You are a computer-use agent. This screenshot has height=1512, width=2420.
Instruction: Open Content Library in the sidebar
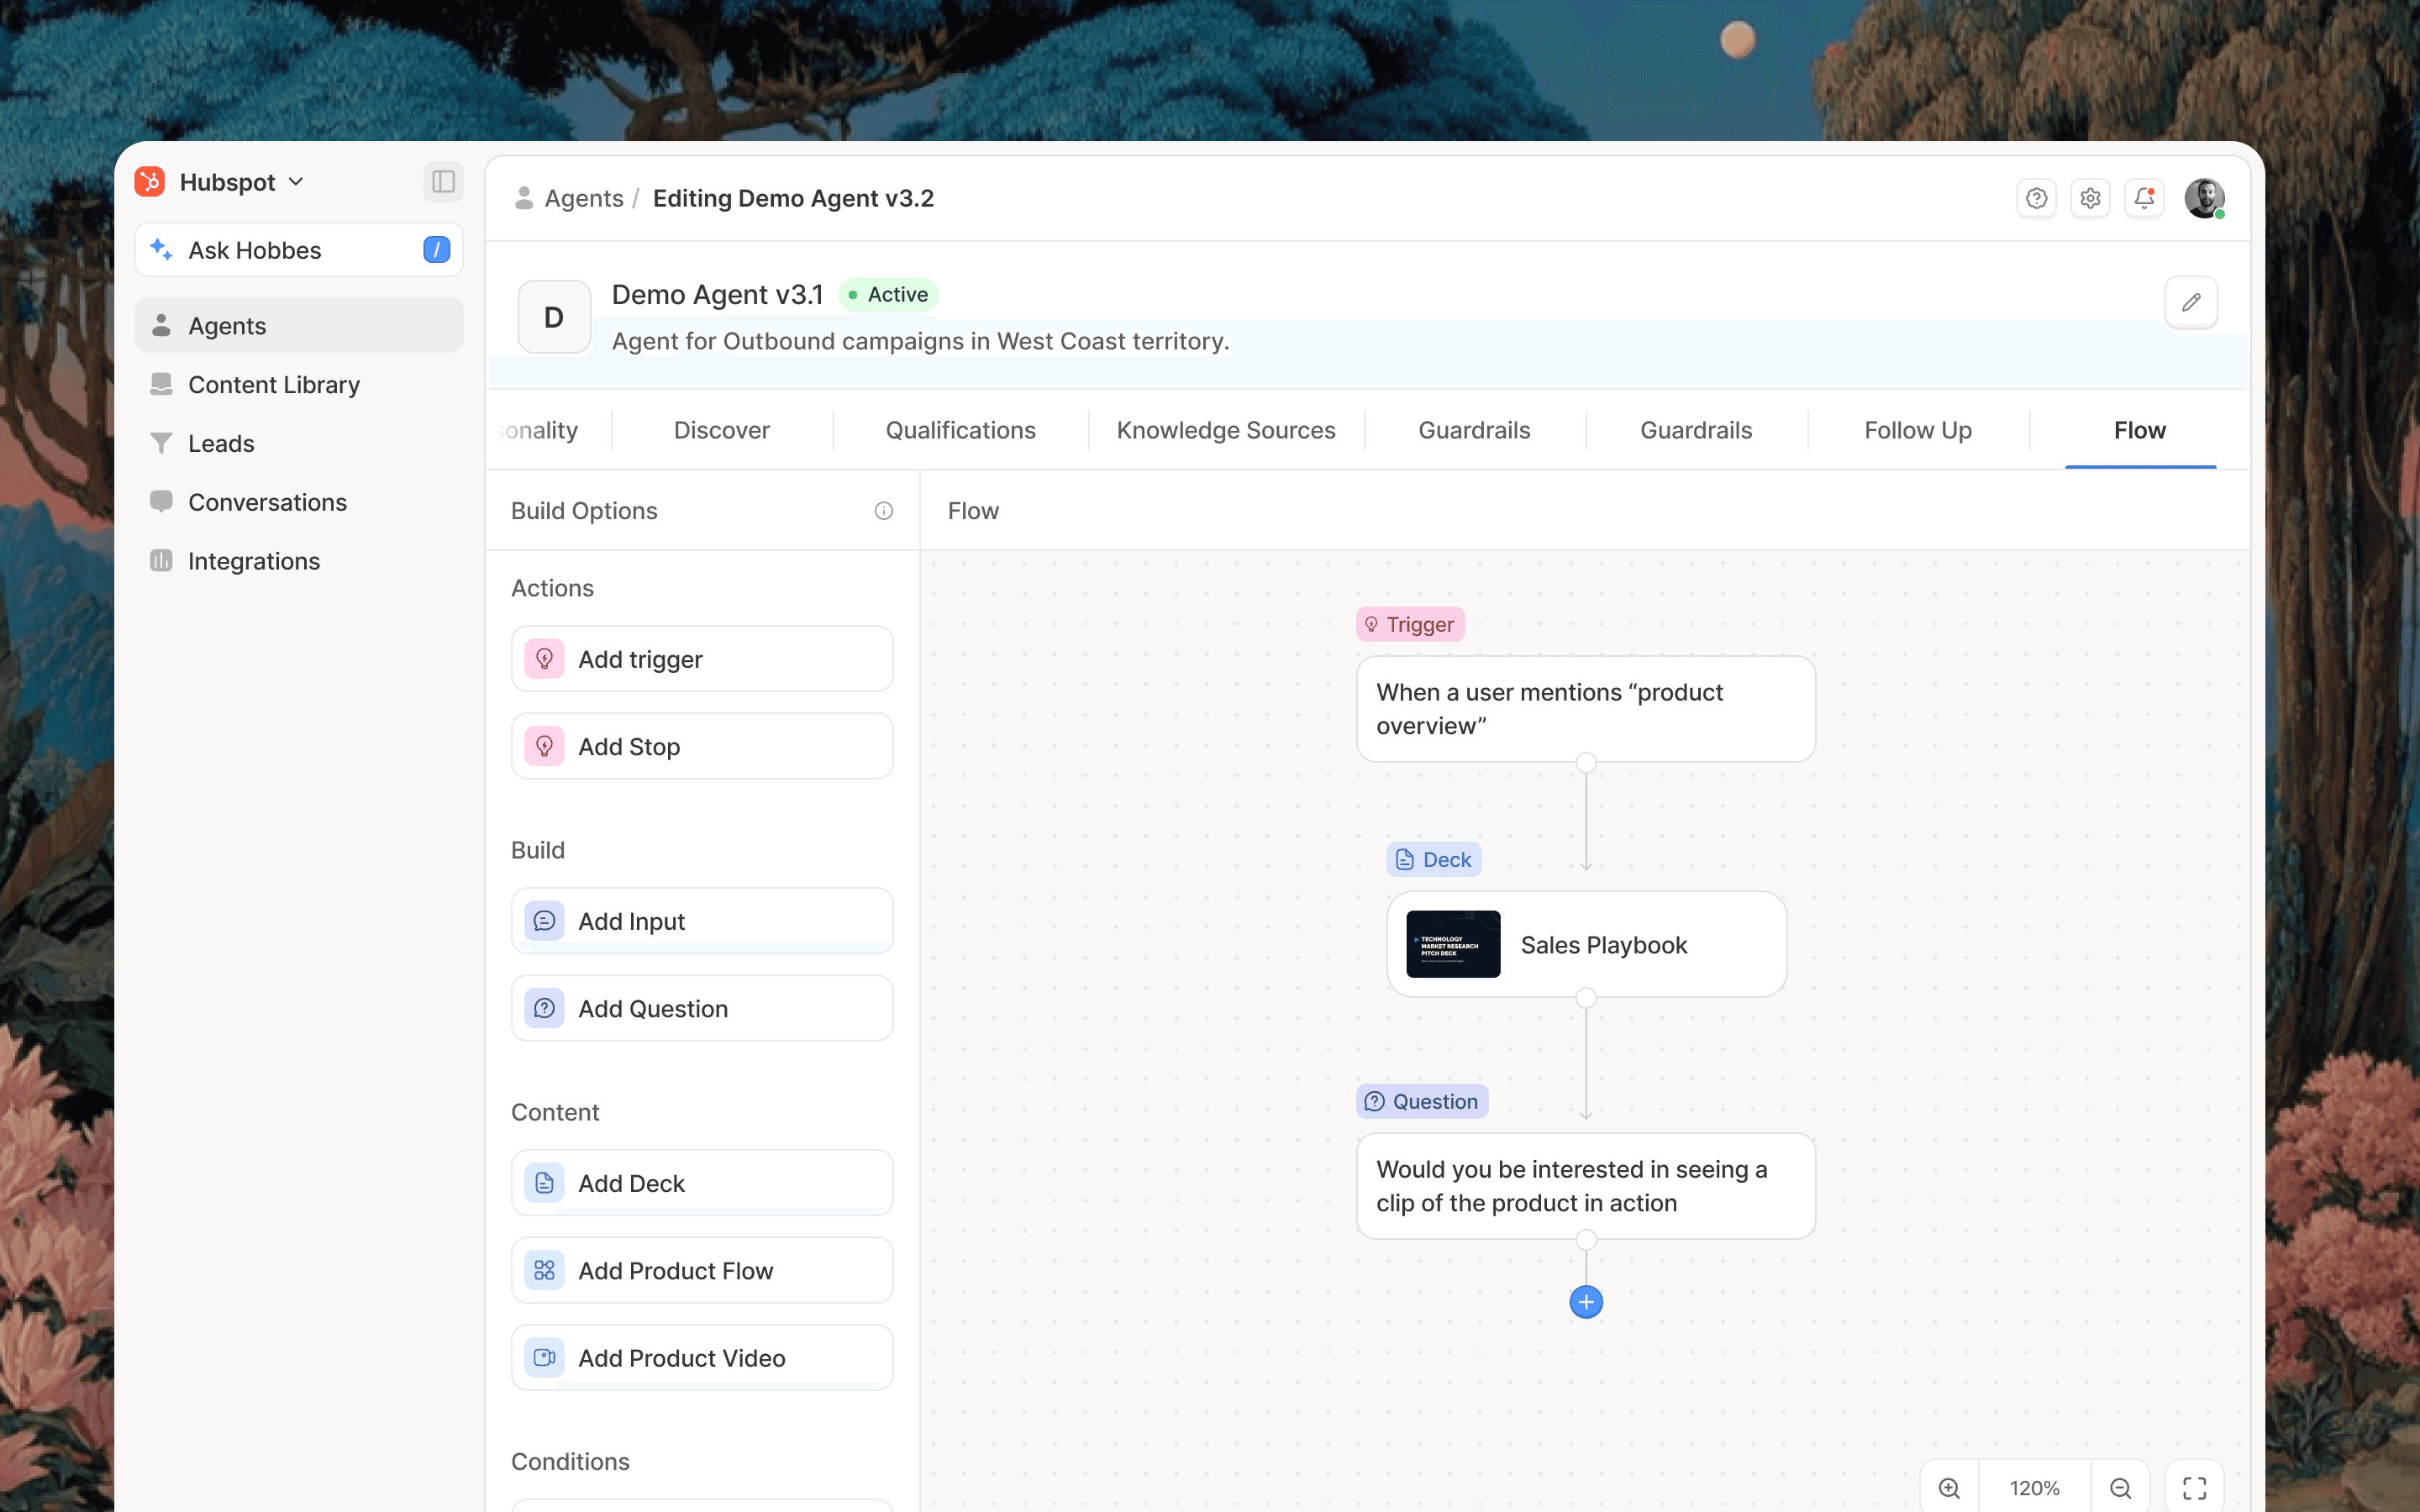tap(273, 385)
